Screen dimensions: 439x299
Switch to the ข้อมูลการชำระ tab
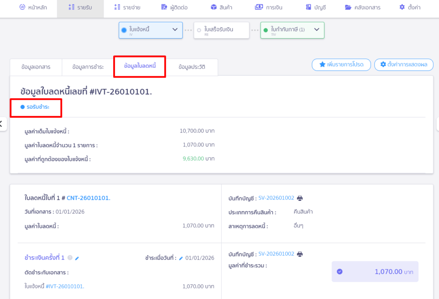88,67
